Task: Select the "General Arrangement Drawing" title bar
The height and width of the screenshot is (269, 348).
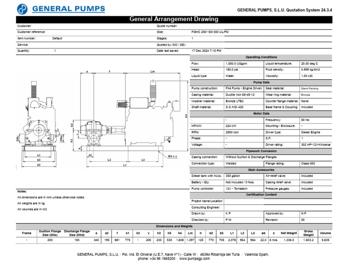Action: [x=174, y=19]
